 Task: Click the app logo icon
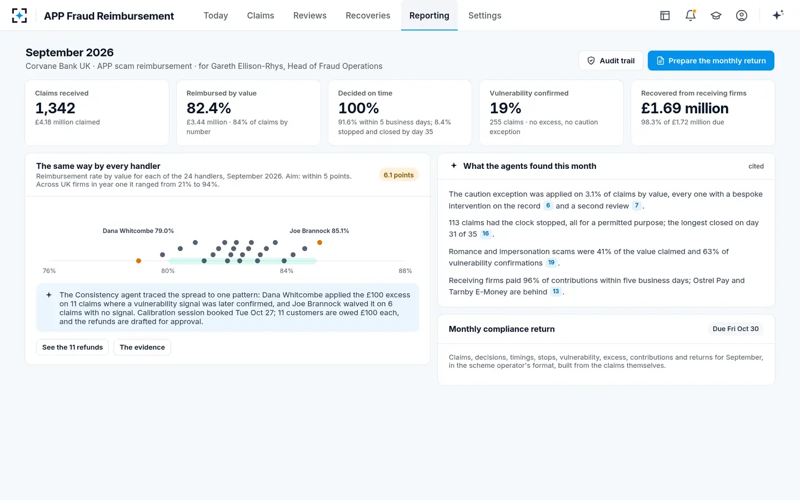[19, 16]
